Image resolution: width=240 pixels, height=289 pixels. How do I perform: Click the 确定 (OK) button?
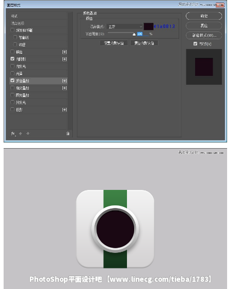click(204, 16)
